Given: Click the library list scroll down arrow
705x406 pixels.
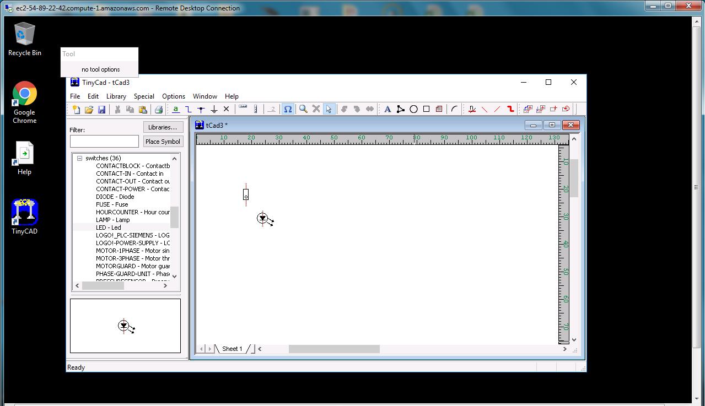Looking at the screenshot, I should point(174,276).
